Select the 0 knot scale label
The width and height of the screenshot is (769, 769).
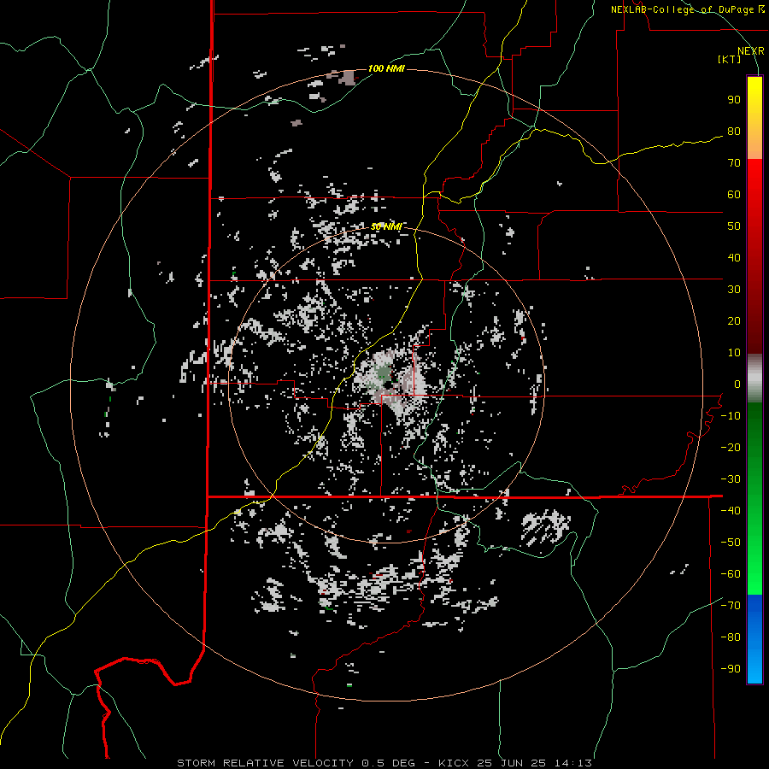[737, 384]
